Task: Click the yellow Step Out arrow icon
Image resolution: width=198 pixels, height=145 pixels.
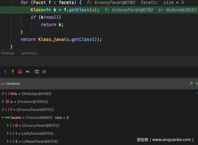Action: (13, 72)
